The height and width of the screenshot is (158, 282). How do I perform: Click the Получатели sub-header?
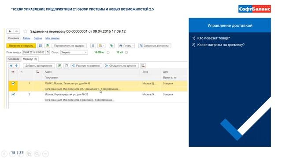pos(51,78)
